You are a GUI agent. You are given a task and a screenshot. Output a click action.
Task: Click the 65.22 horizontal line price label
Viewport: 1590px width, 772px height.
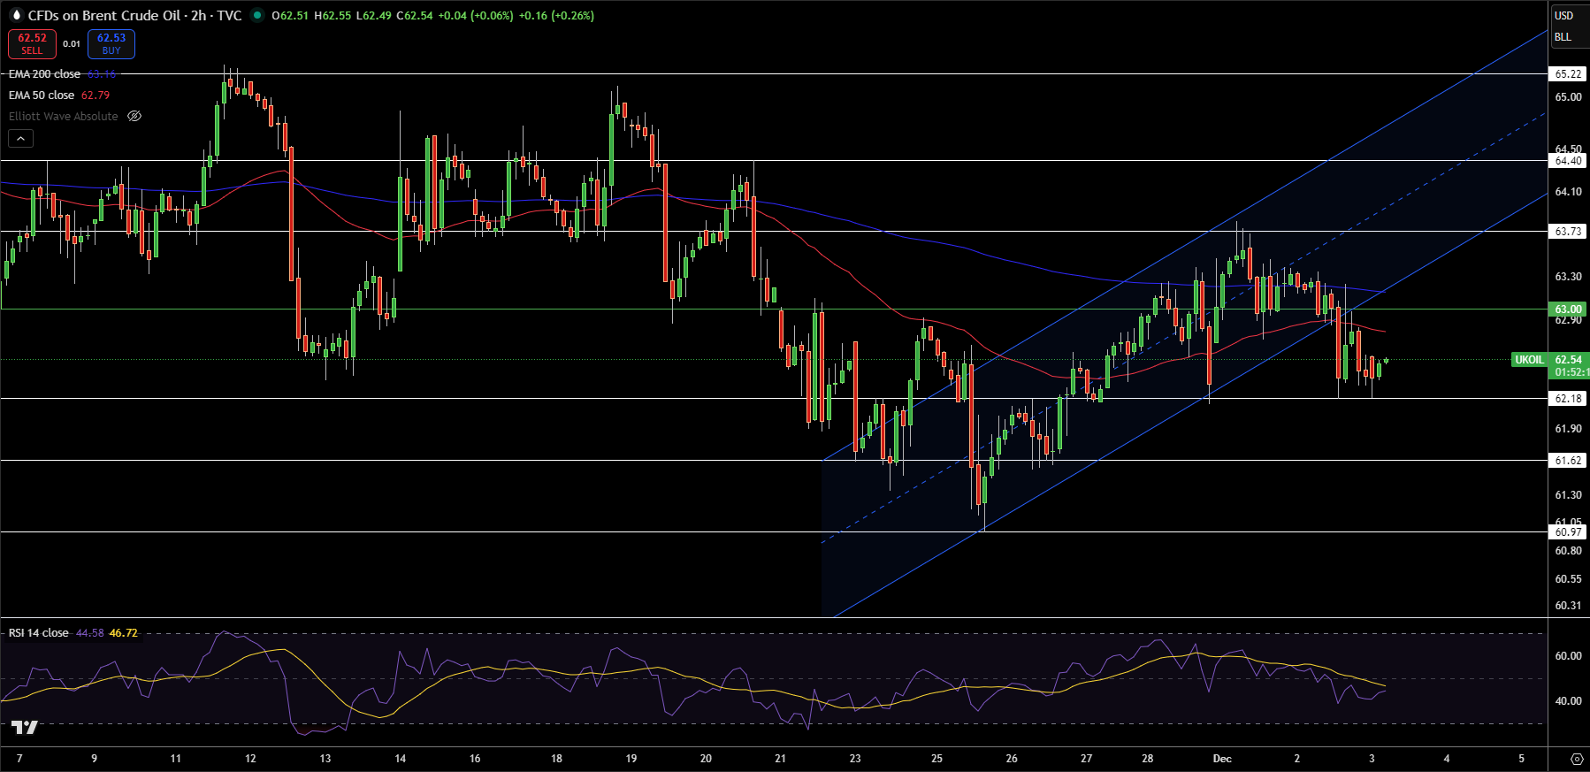[1569, 74]
